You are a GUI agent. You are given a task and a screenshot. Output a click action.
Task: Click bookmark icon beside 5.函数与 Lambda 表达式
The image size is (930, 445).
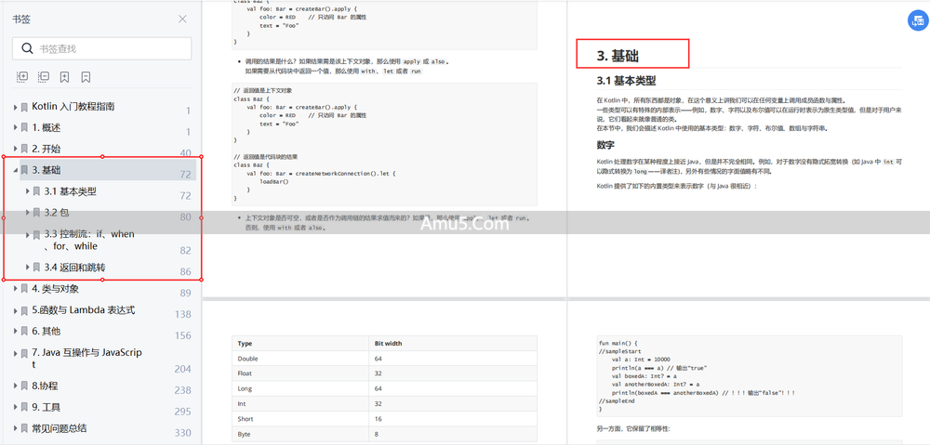[x=24, y=310]
